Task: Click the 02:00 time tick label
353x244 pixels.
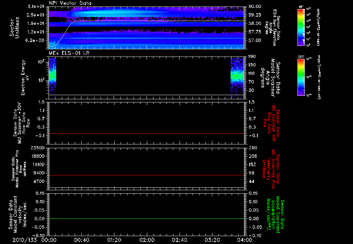Action: tap(147, 240)
